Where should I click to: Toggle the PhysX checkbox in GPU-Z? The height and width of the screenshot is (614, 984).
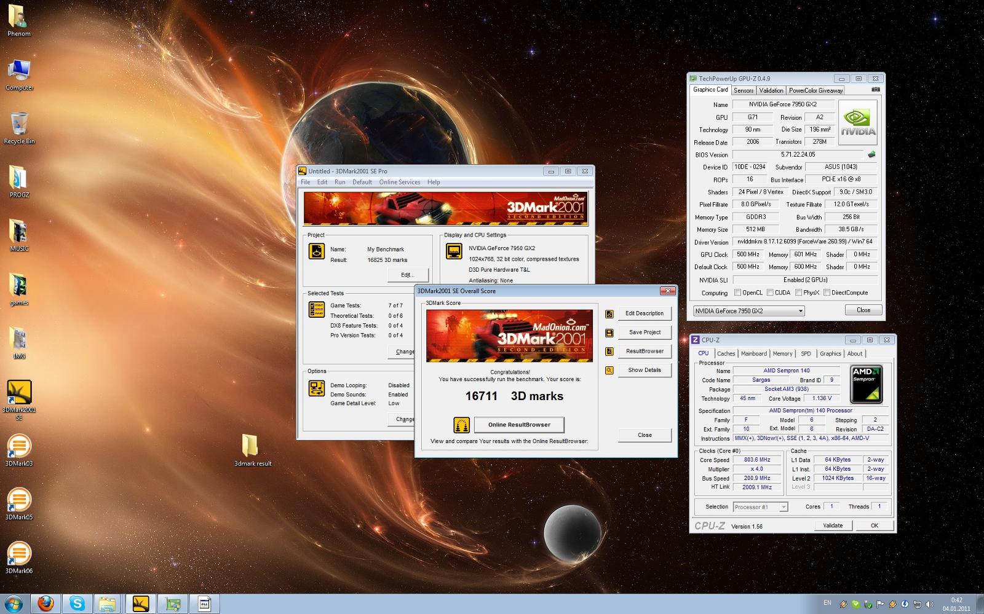(798, 293)
